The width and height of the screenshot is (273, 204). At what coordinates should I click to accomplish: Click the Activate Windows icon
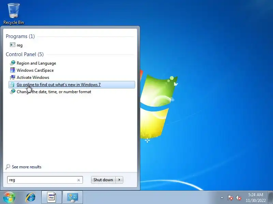pyautogui.click(x=13, y=78)
